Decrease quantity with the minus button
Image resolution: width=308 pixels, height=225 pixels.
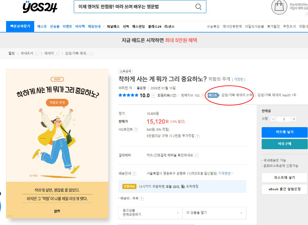273,119
